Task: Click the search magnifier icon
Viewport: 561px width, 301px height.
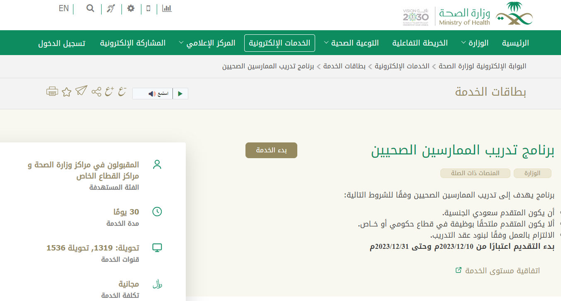Action: click(x=90, y=8)
